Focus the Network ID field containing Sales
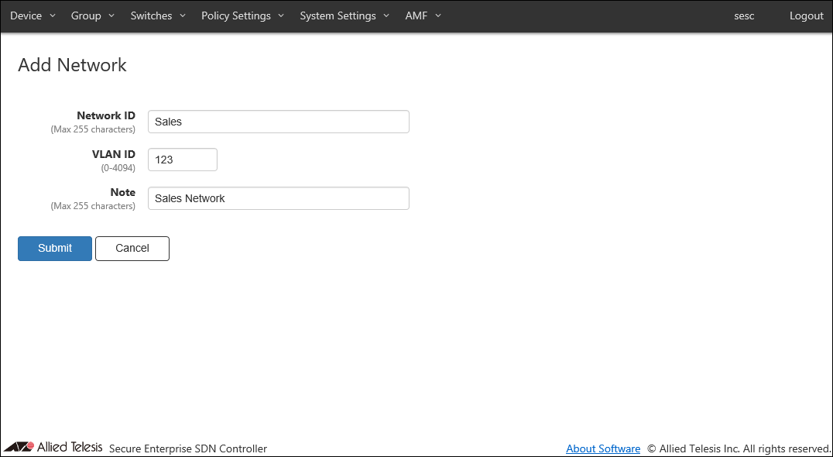 tap(278, 122)
